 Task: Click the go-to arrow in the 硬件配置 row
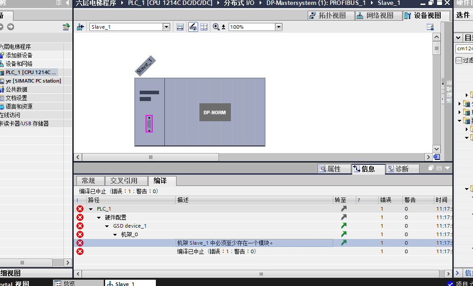(x=344, y=217)
